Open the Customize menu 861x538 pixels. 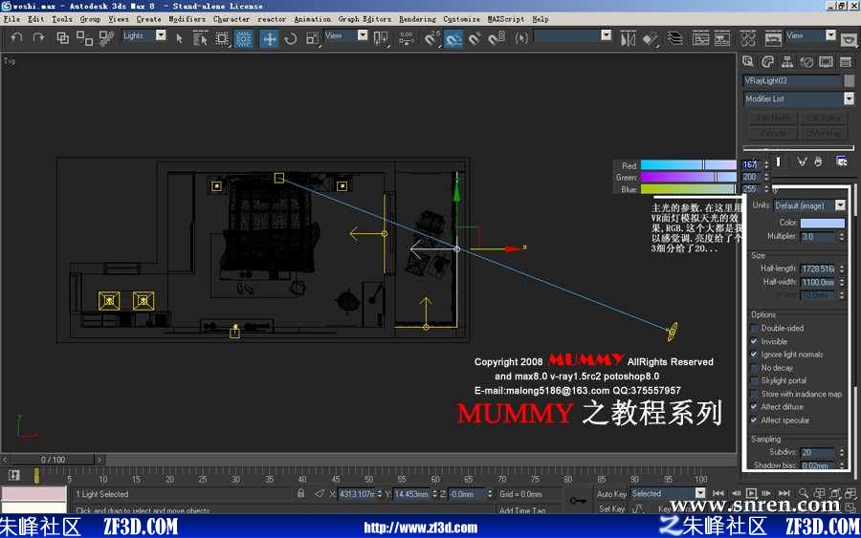[x=461, y=19]
